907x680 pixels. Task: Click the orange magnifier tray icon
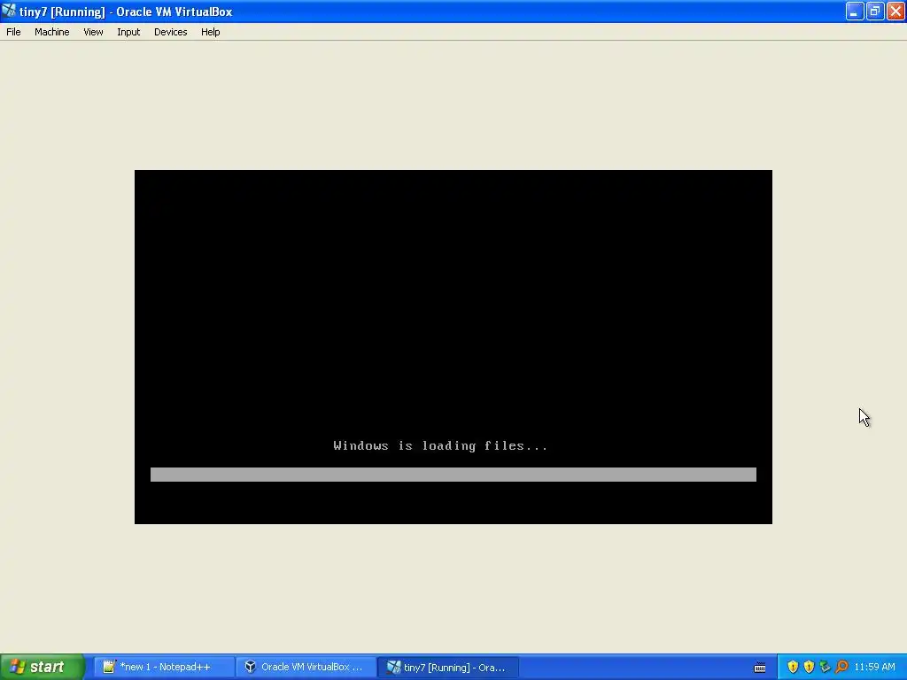[841, 668]
